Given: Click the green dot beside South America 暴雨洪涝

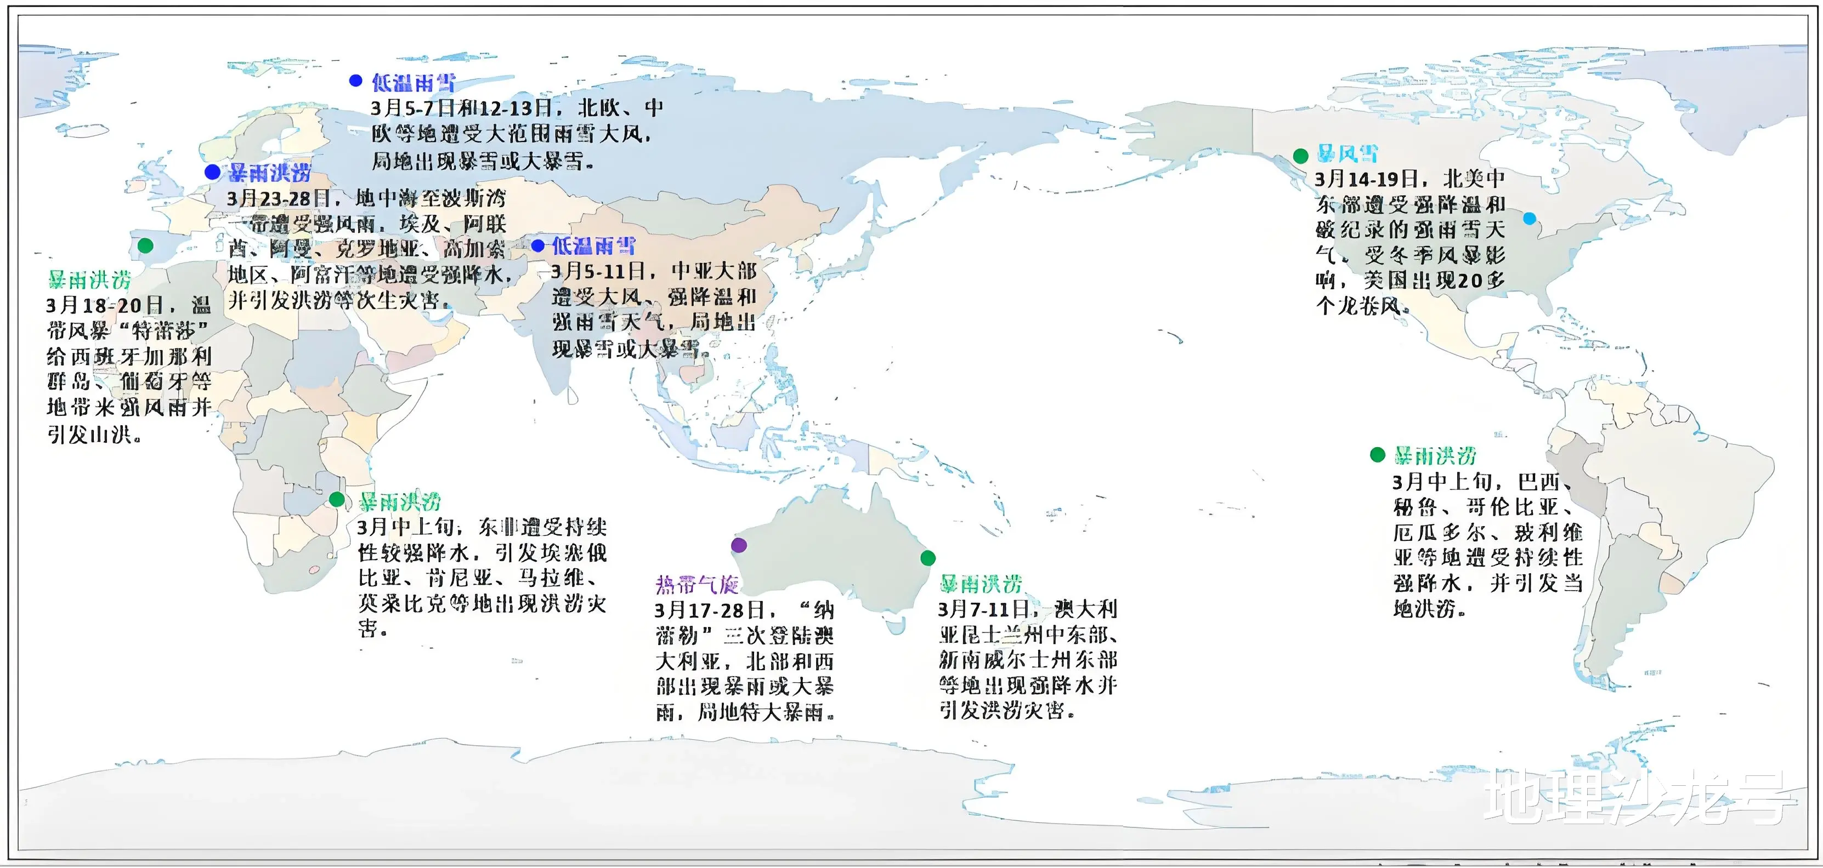Looking at the screenshot, I should click(x=1377, y=454).
